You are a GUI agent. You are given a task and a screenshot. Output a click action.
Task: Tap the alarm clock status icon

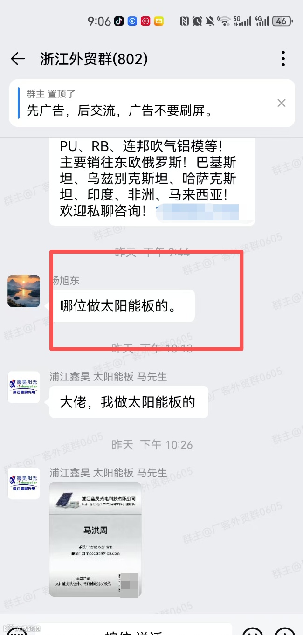coord(197,21)
